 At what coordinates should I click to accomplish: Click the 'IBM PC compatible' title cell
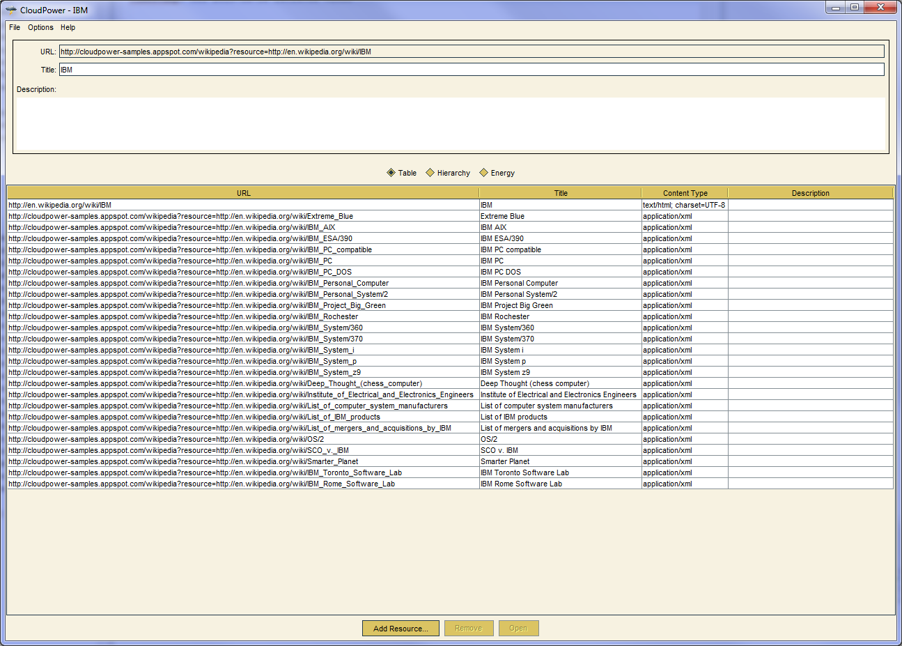(560, 249)
